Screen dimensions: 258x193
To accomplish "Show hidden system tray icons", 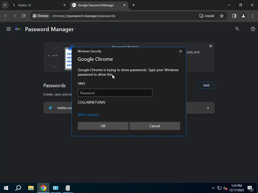I will click(213, 188).
